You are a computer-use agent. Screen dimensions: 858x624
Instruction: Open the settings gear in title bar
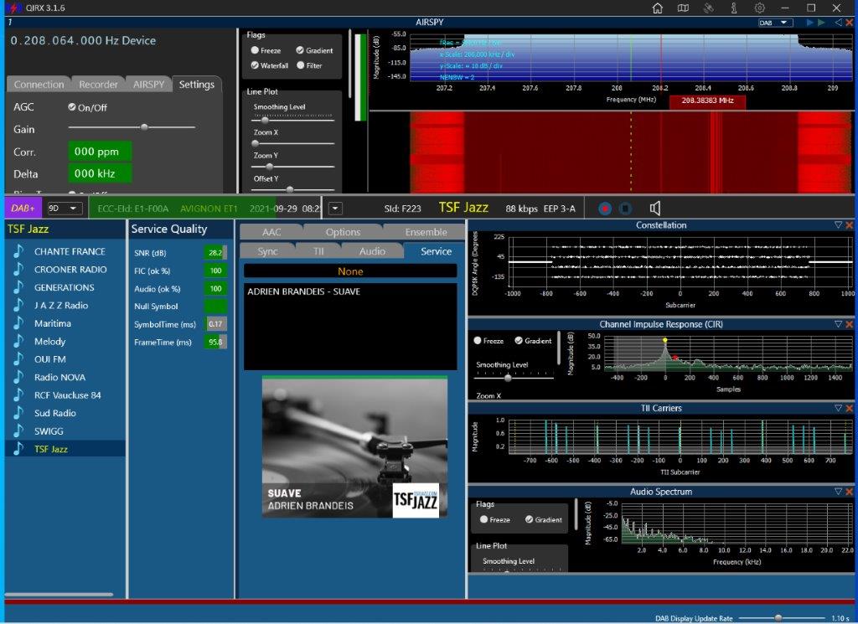[759, 8]
